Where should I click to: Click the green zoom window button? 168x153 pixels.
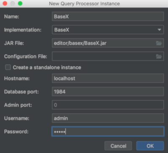click(20, 3)
